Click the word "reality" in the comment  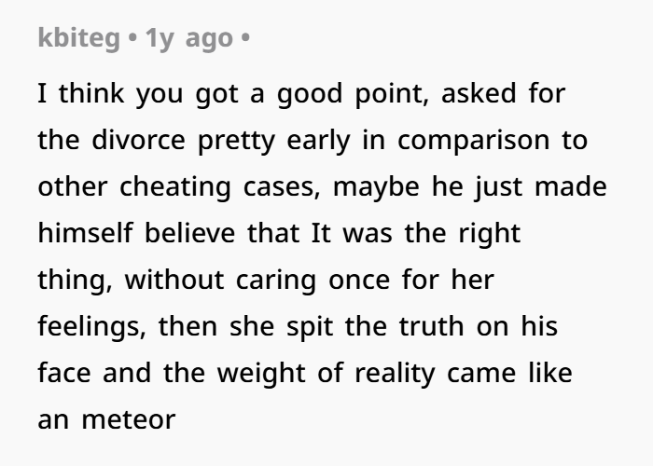[x=396, y=374]
